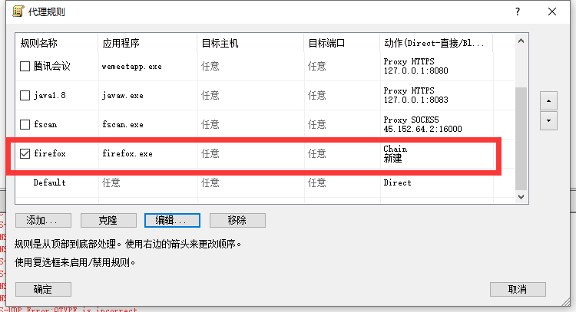Image resolution: width=576 pixels, height=312 pixels.
Task: Open the 编辑 rule editor button
Action: (x=172, y=220)
